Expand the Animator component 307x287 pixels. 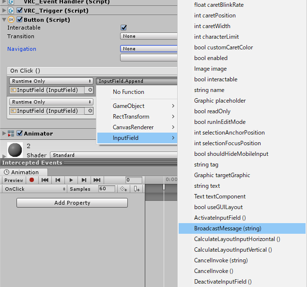pyautogui.click(x=4, y=134)
